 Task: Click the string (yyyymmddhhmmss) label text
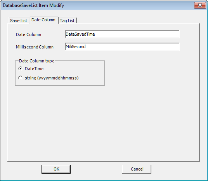[52, 78]
